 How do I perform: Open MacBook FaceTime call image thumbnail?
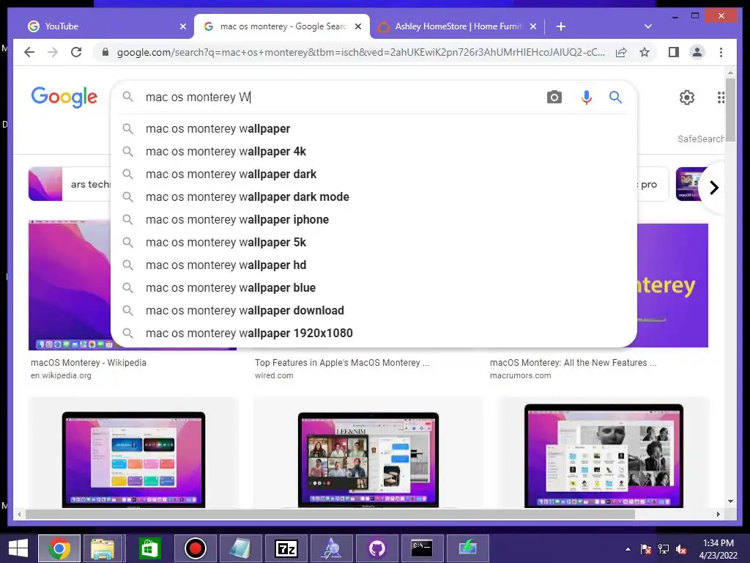tap(368, 452)
